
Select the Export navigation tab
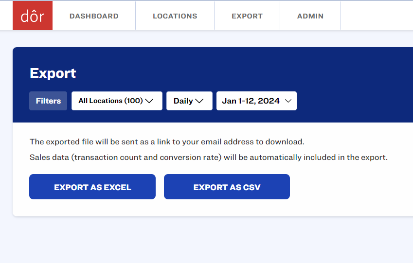pos(247,16)
